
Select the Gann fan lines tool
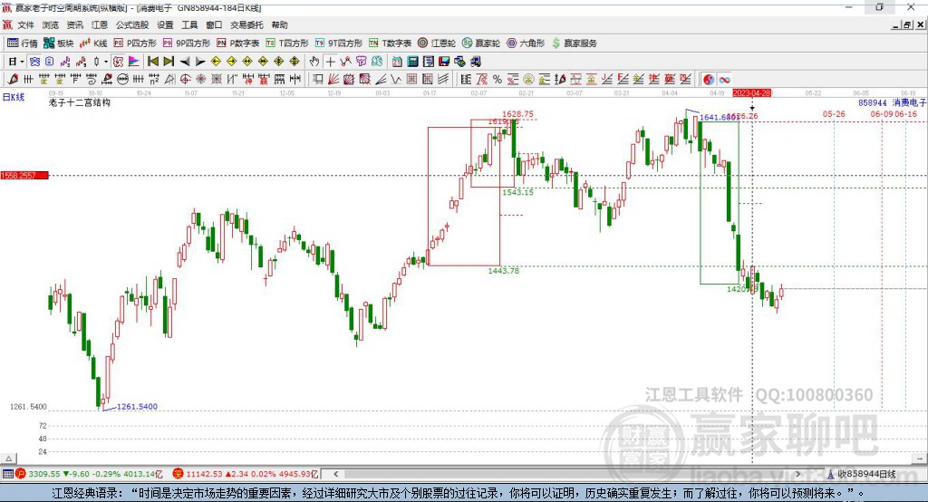tap(333, 80)
